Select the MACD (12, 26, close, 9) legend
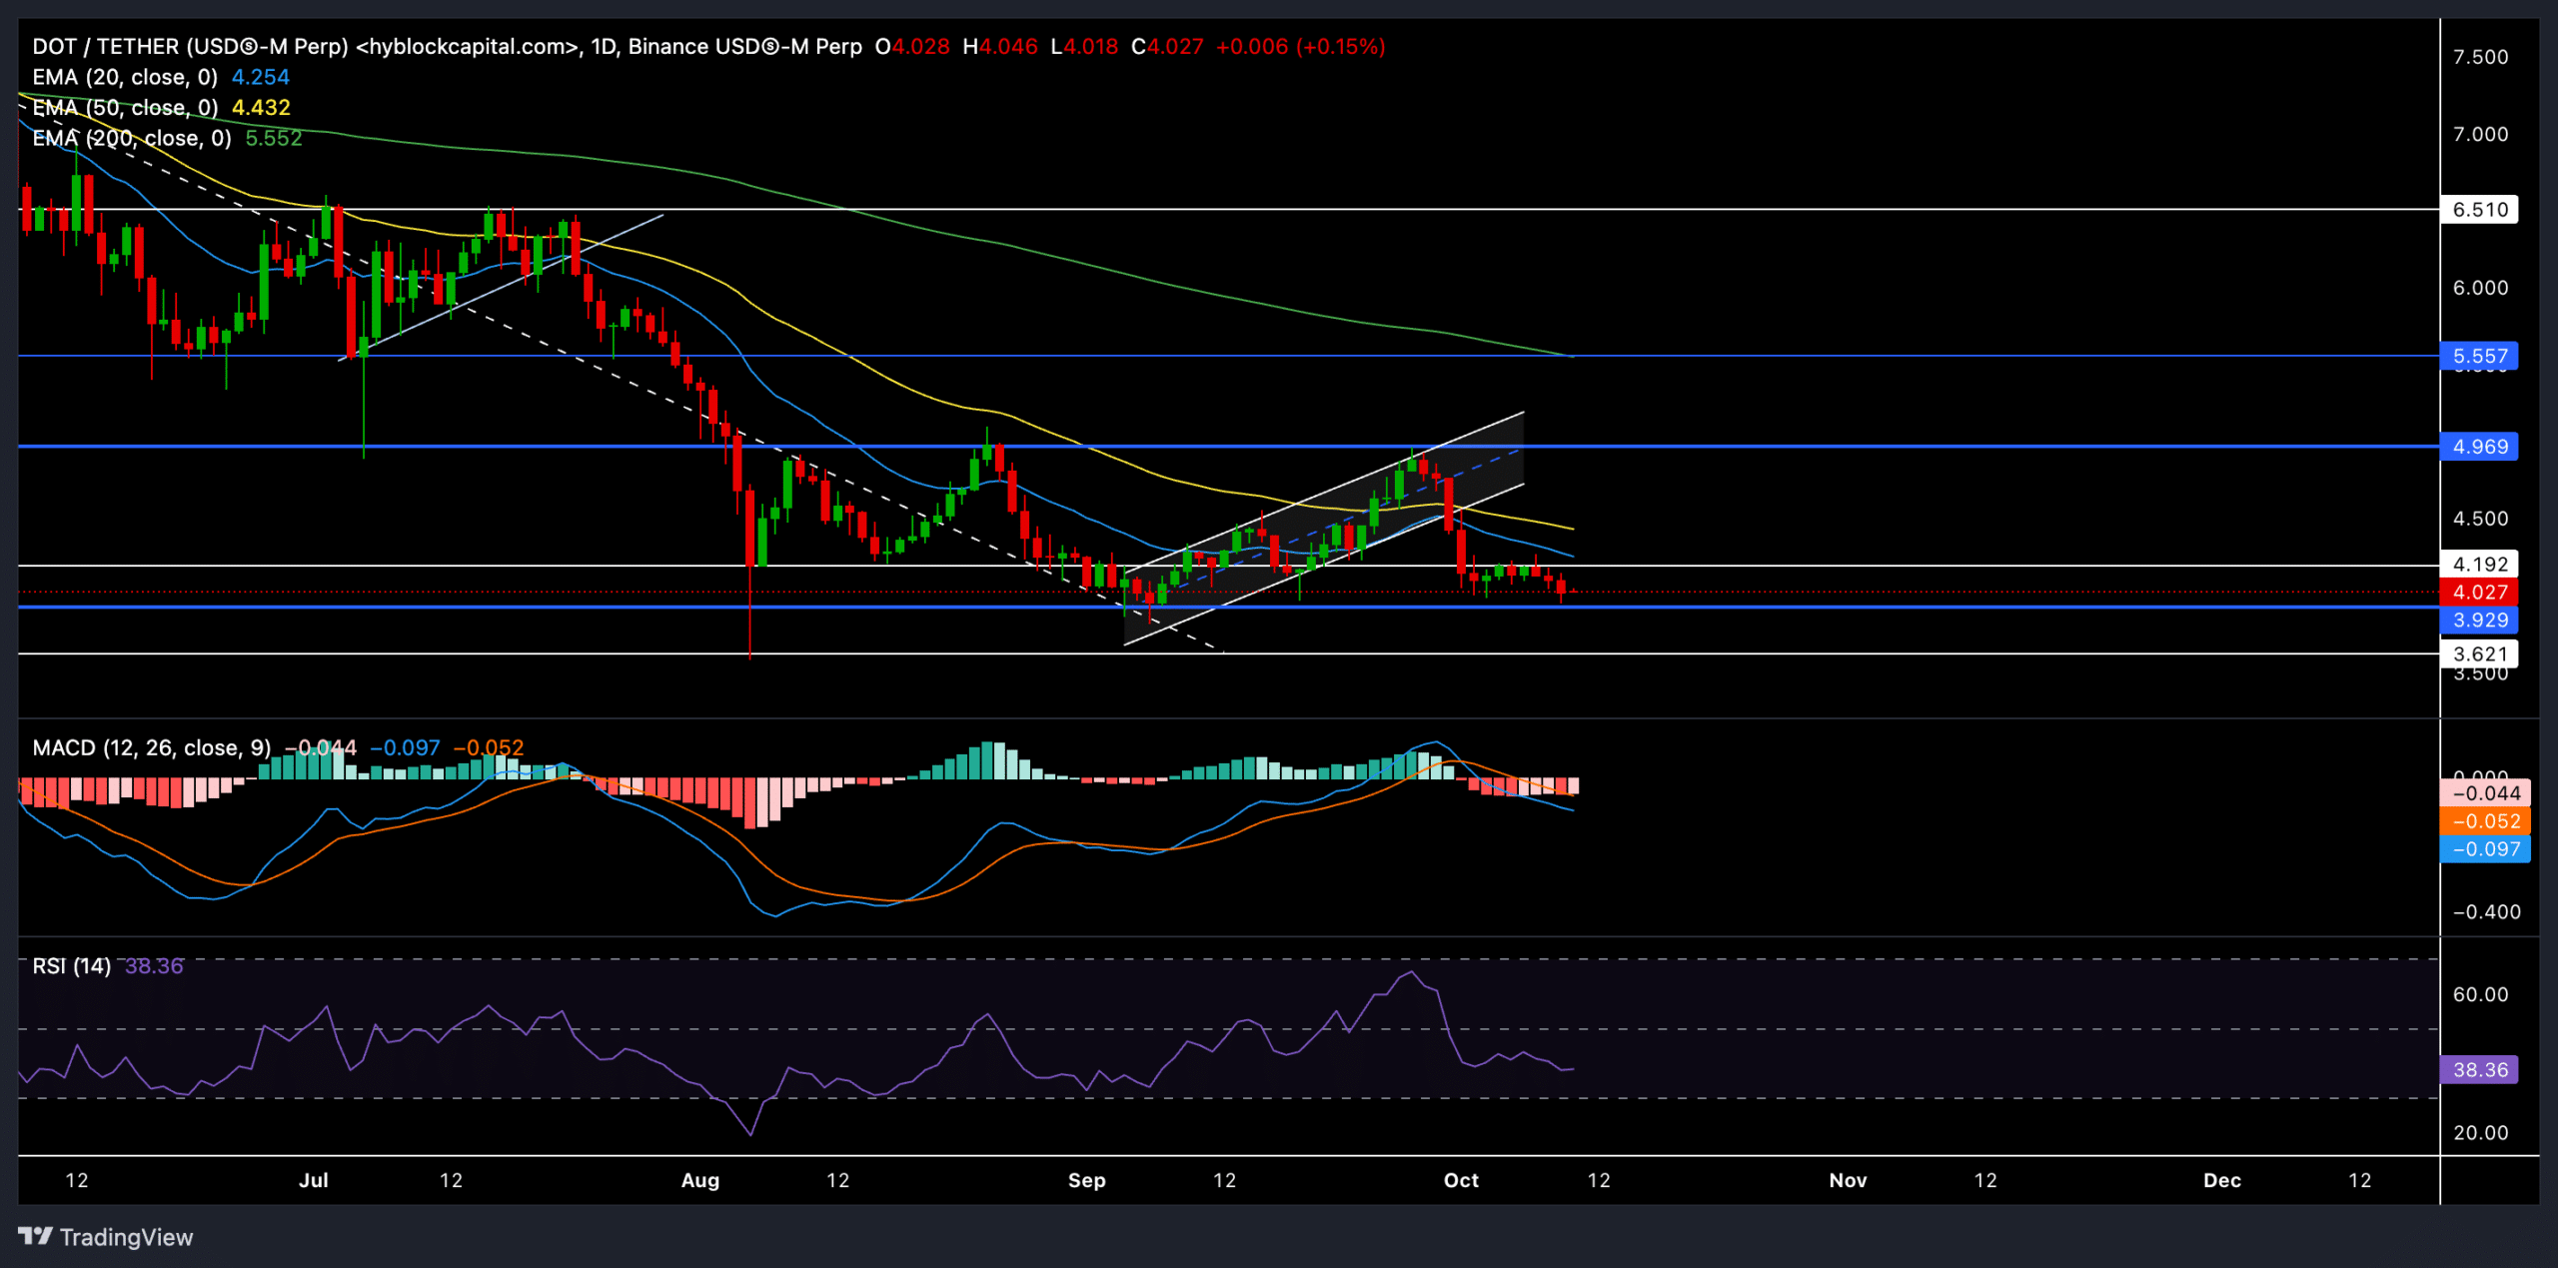This screenshot has height=1268, width=2558. click(x=151, y=747)
